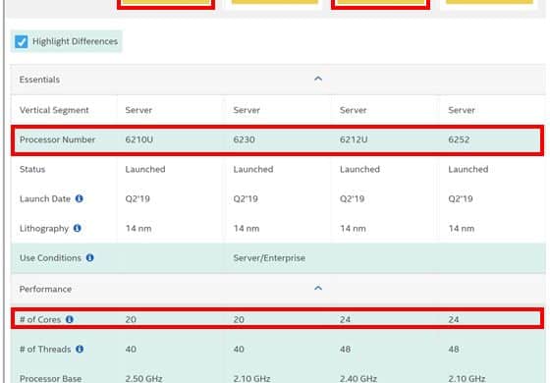Uncheck the Highlight Differences checkbox

point(21,41)
